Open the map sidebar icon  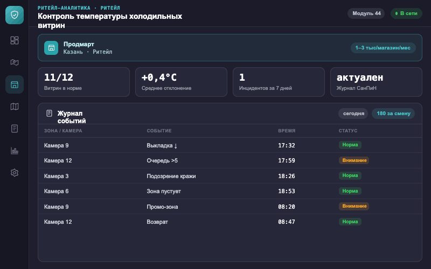(15, 107)
